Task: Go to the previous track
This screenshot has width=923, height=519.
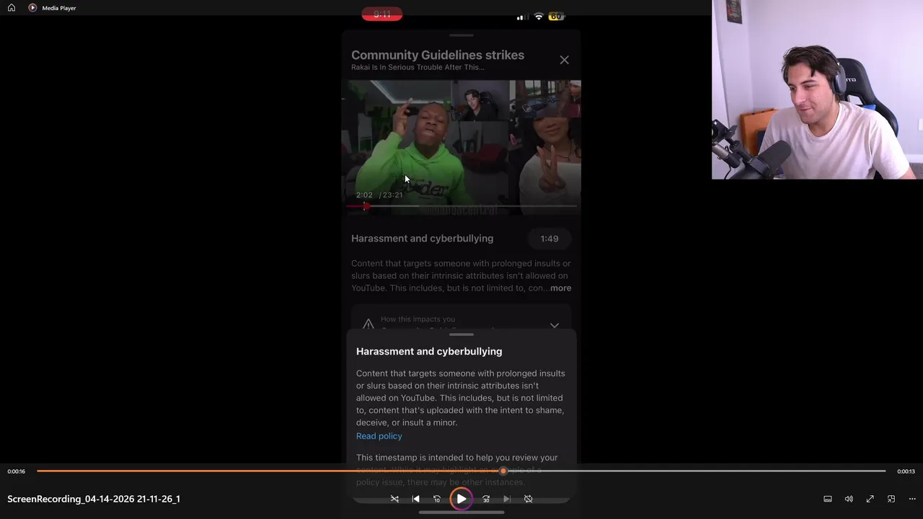Action: click(x=415, y=499)
